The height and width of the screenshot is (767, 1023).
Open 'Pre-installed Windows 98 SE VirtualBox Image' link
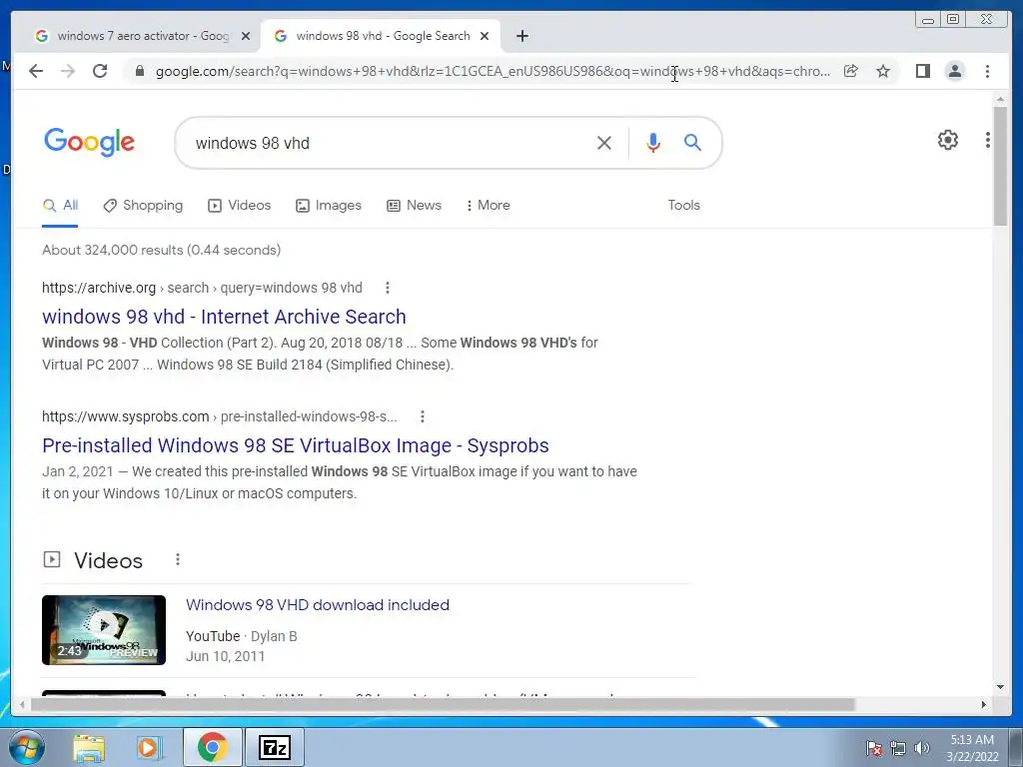296,445
